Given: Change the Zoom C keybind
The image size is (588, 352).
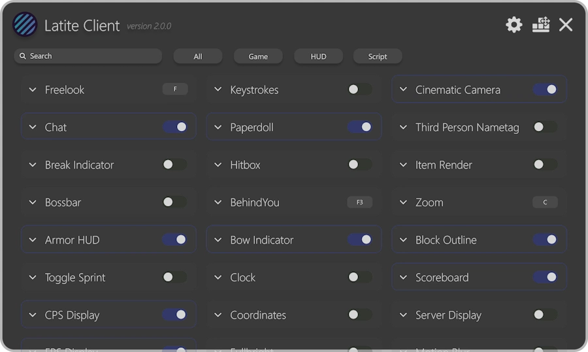Looking at the screenshot, I should [x=545, y=202].
